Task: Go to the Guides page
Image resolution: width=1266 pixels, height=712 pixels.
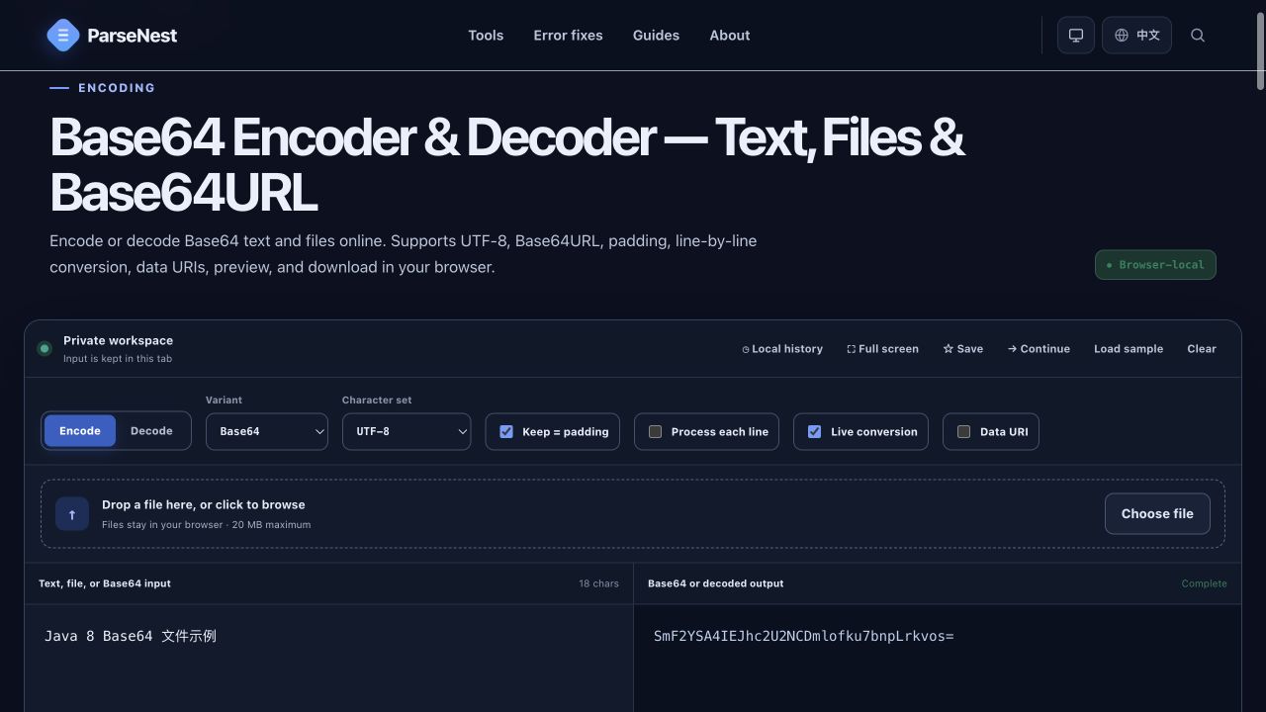Action: (x=656, y=36)
